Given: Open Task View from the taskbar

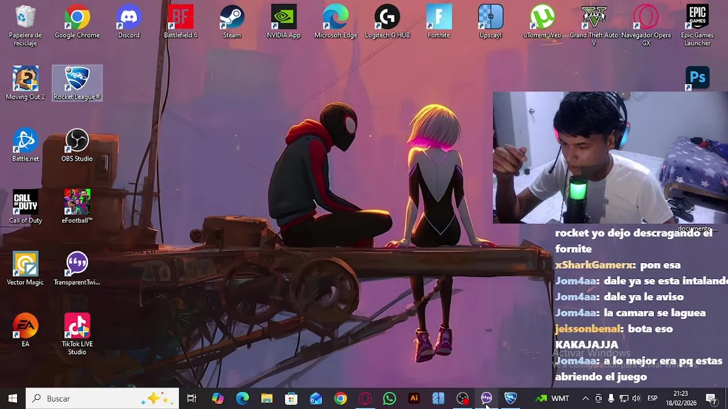Looking at the screenshot, I should point(192,398).
